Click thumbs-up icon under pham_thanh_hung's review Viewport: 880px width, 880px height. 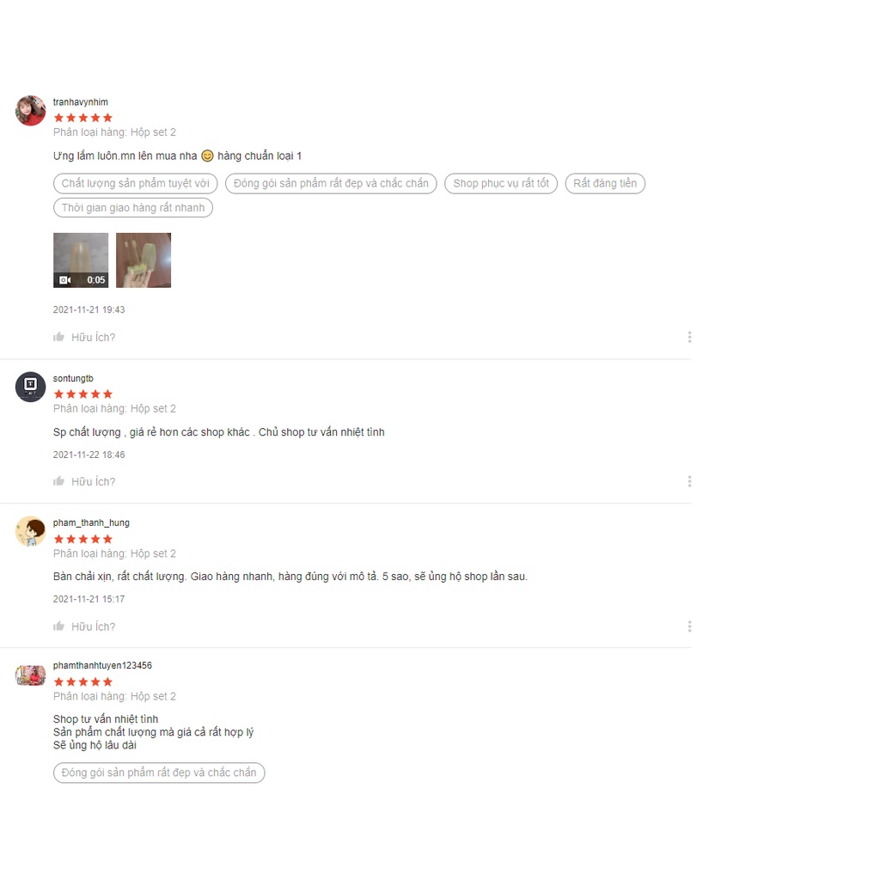pos(58,626)
